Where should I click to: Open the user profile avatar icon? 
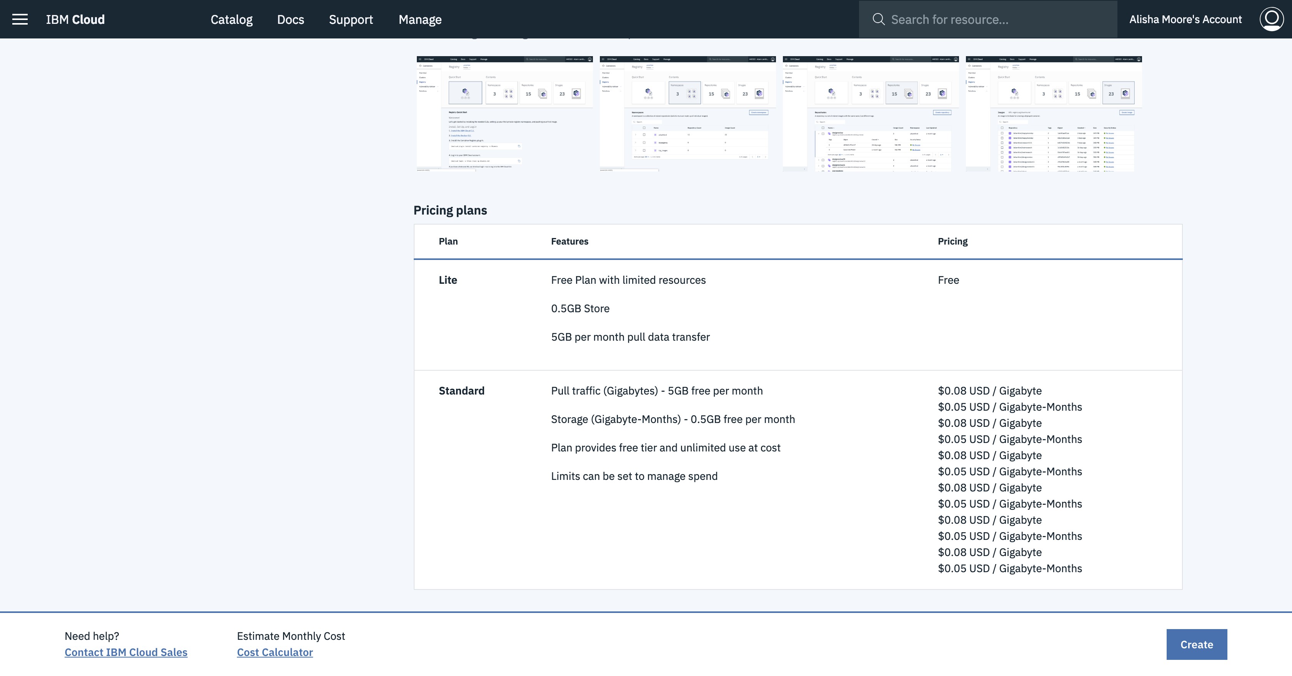click(1272, 19)
